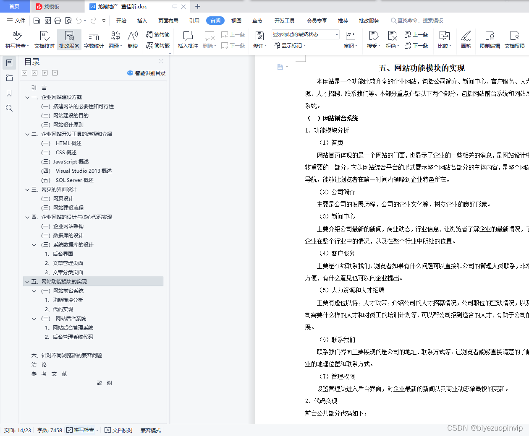
Task: Collapse the 五、网站功能模块的实现 outline section
Action: tap(27, 281)
